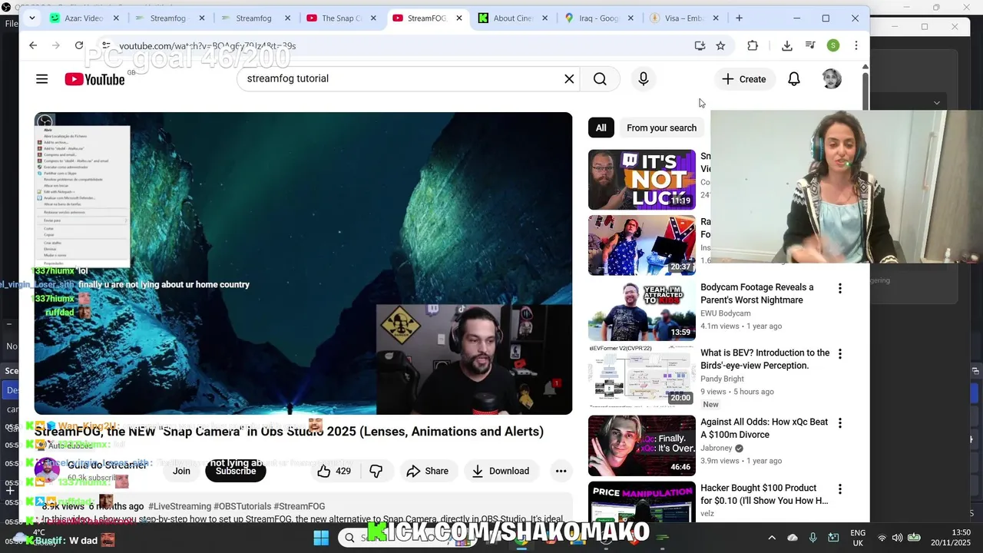983x553 pixels.
Task: Click File menu in background window
Action: pyautogui.click(x=11, y=24)
